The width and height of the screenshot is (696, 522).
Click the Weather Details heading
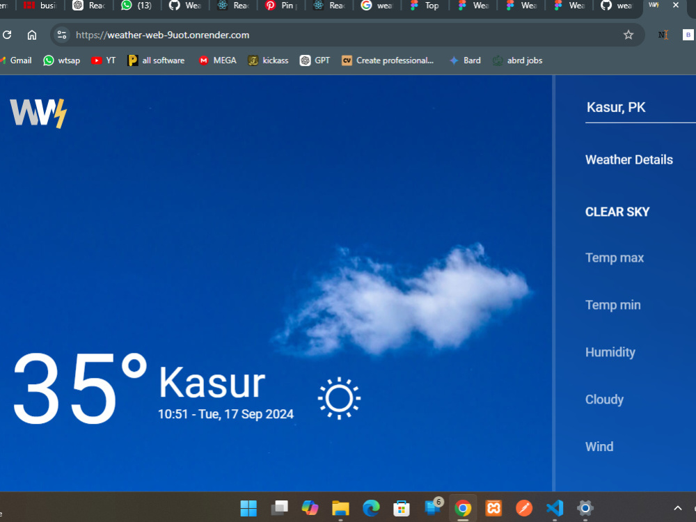click(629, 160)
